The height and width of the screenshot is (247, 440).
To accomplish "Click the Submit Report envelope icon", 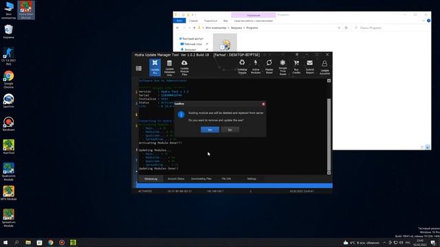I will coord(310,67).
